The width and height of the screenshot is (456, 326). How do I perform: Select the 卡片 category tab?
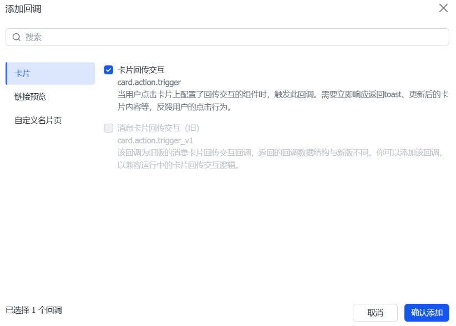point(50,74)
